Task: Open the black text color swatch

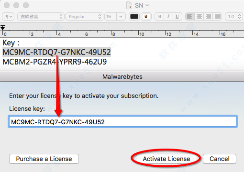Action: [134, 17]
